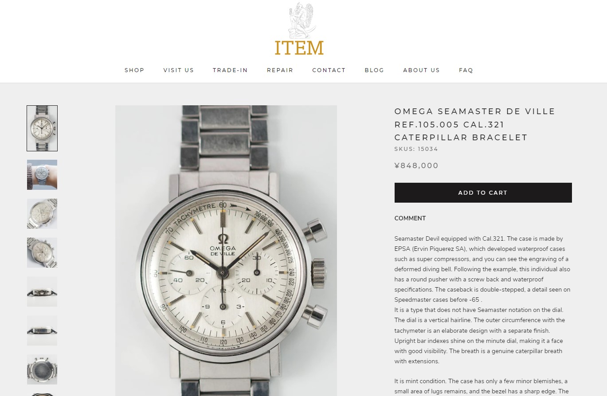This screenshot has width=607, height=396.
Task: Select the first watch front thumbnail
Action: click(x=42, y=128)
